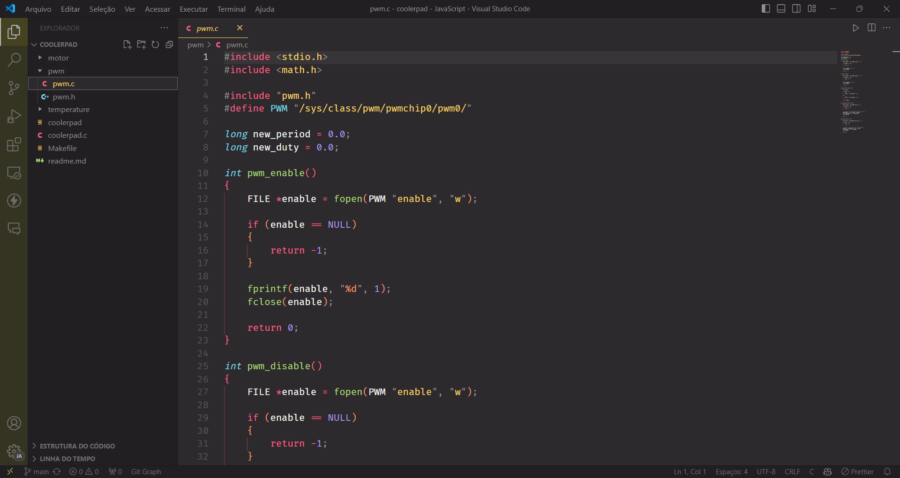Run the file with the play icon
The height and width of the screenshot is (478, 900).
(x=856, y=28)
